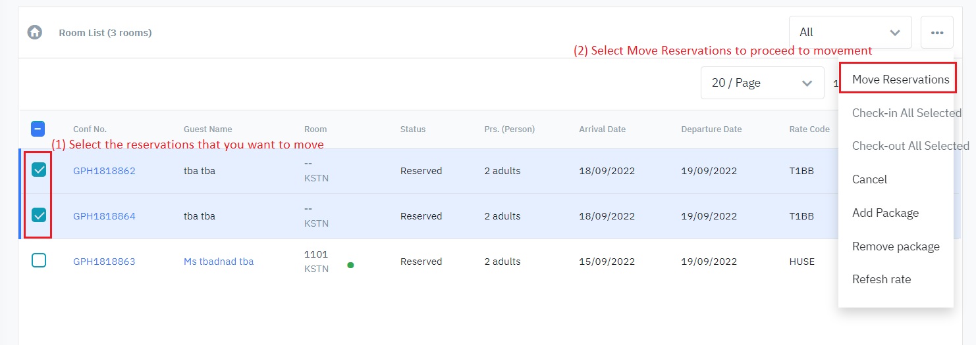This screenshot has width=976, height=345.
Task: Select Move Reservations from the menu
Action: 900,80
